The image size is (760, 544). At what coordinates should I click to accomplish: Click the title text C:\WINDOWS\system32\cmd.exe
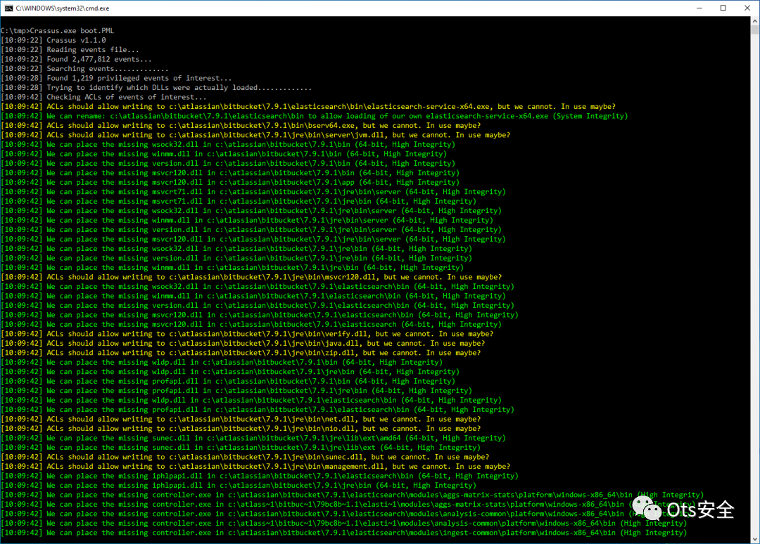pyautogui.click(x=63, y=8)
